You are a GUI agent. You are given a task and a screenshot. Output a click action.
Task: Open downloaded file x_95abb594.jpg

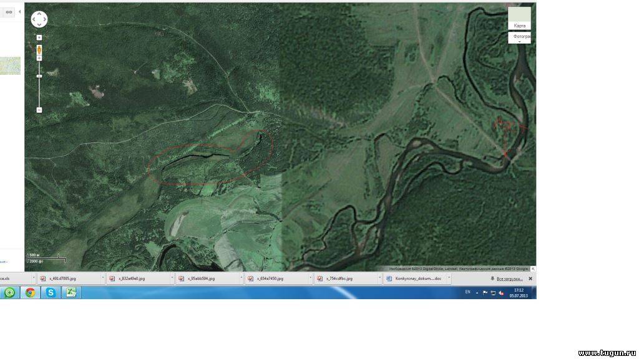click(201, 279)
